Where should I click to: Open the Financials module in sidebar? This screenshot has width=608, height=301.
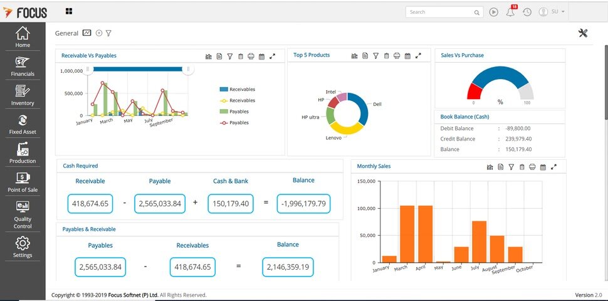click(x=23, y=66)
